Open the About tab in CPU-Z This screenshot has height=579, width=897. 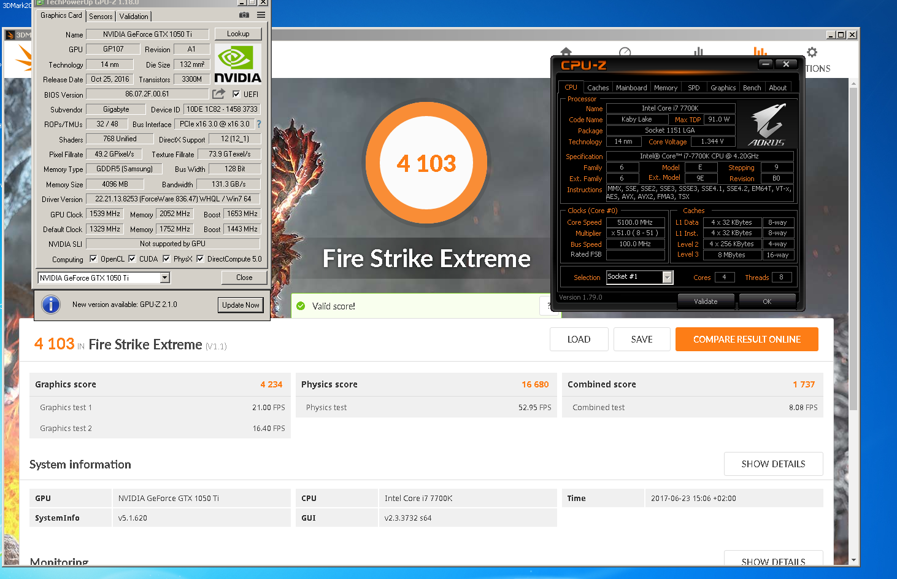click(778, 88)
